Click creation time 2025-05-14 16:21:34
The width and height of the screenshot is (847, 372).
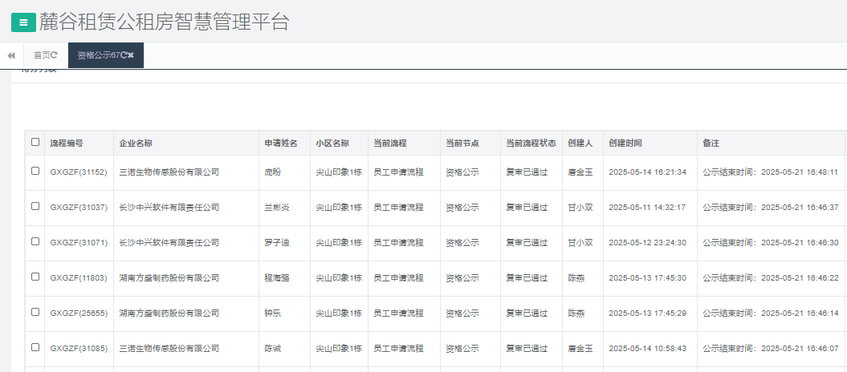648,172
